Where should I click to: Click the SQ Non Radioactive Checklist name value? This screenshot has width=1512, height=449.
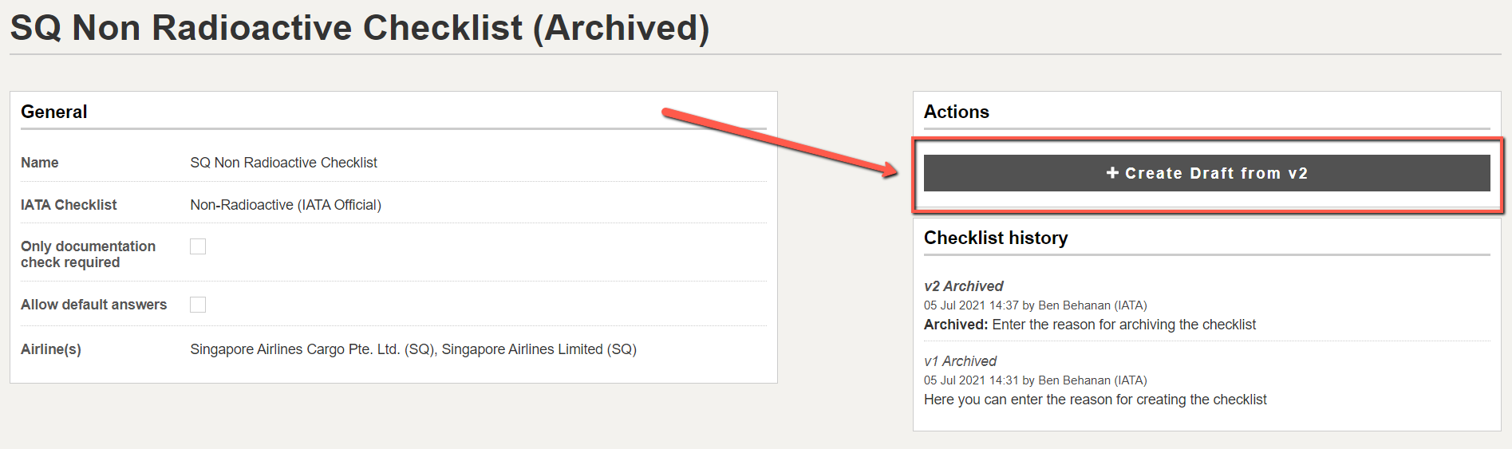(x=283, y=163)
